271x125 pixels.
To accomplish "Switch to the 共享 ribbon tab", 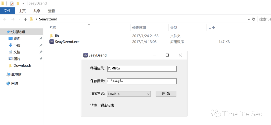I will tap(37, 11).
